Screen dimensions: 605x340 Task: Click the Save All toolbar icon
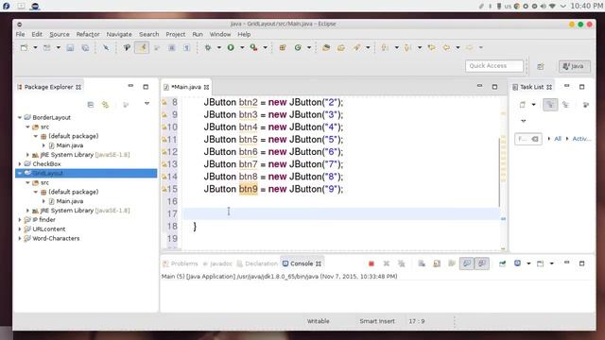click(85, 47)
